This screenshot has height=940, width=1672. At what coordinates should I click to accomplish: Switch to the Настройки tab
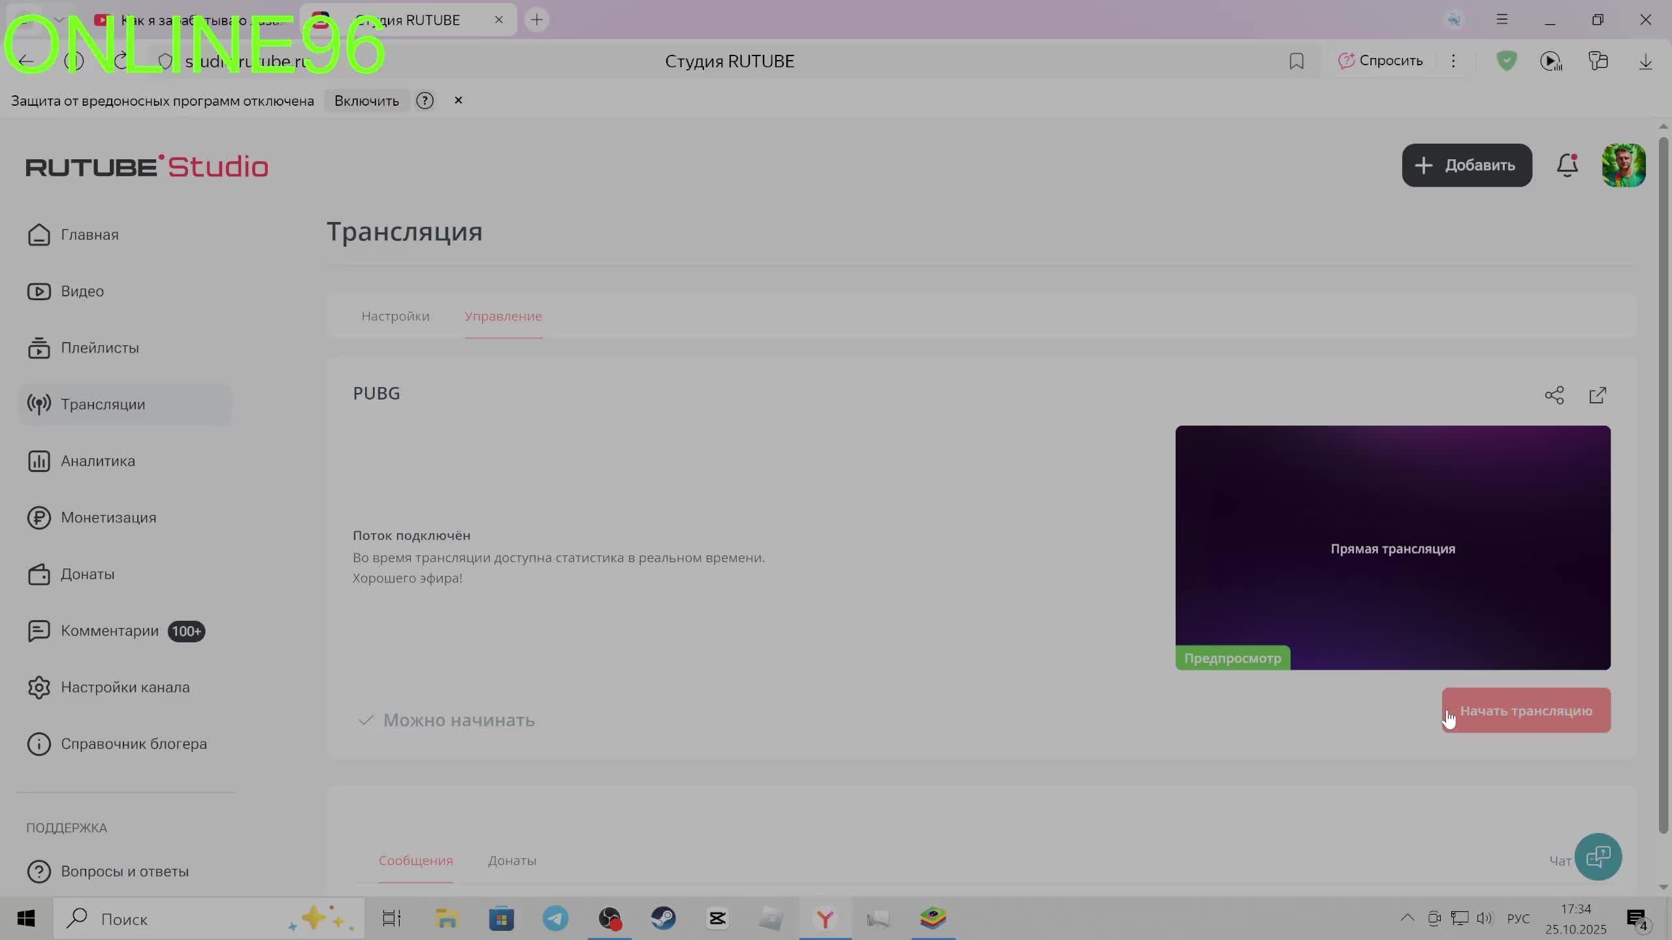point(395,316)
